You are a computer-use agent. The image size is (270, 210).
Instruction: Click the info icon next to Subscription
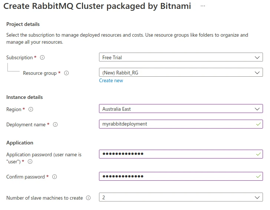[42, 58]
